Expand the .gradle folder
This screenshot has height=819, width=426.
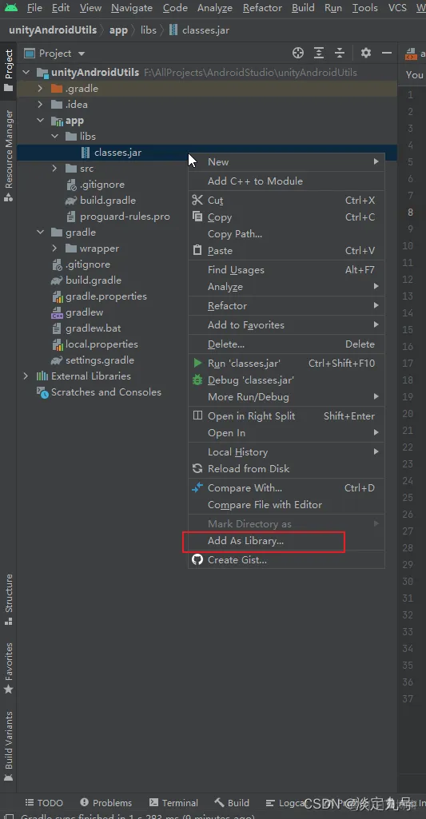click(x=40, y=88)
